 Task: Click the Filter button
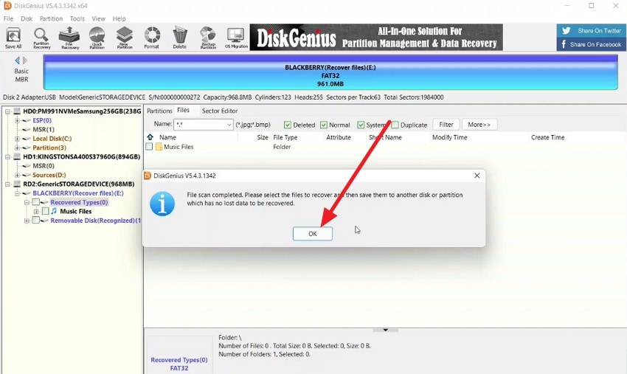(446, 125)
